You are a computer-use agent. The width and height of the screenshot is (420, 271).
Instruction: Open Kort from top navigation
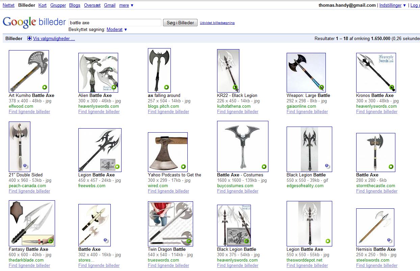click(43, 5)
